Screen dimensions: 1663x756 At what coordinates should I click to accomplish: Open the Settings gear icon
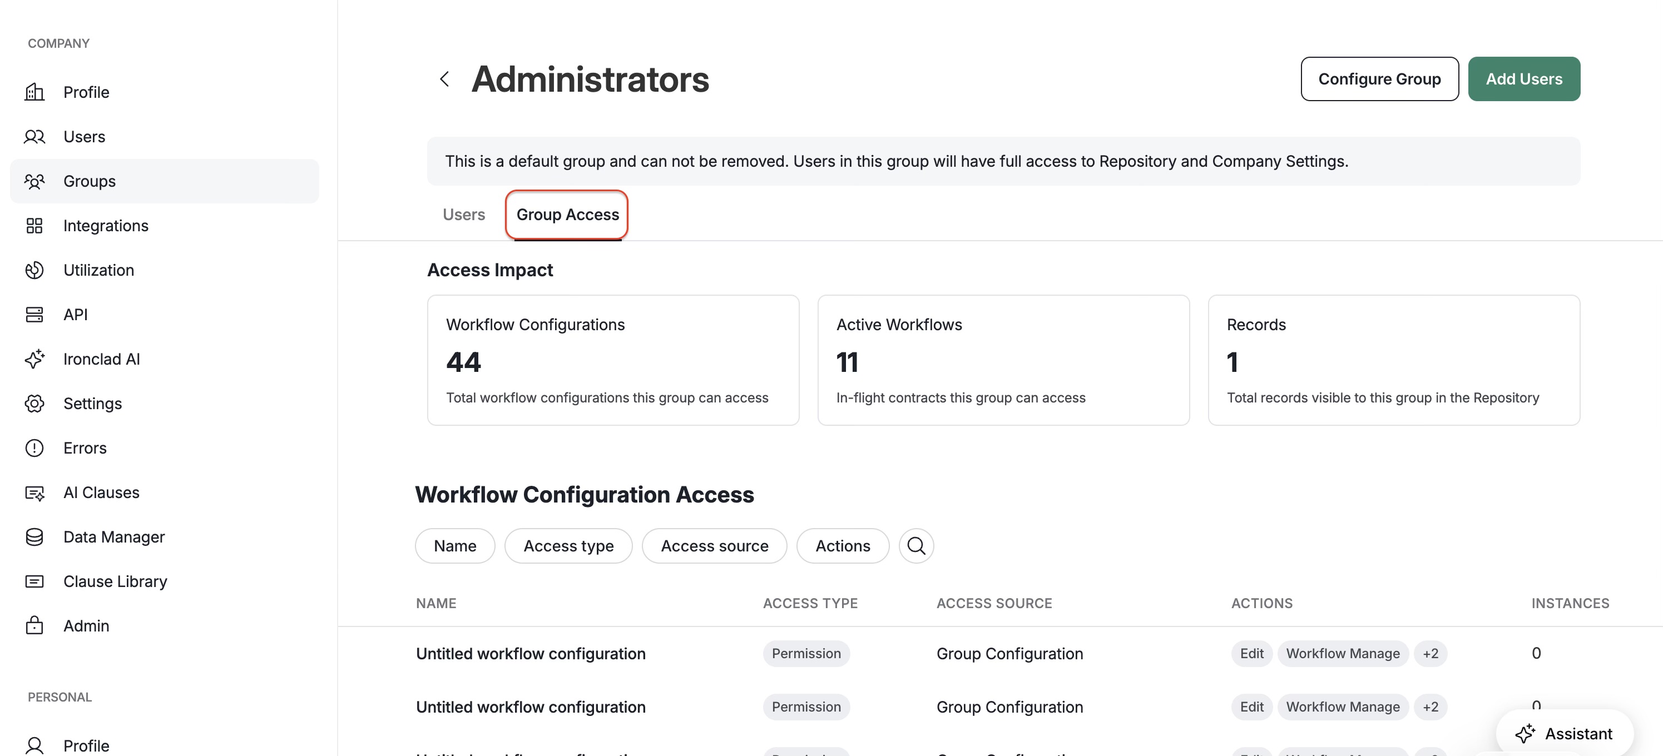pos(35,403)
